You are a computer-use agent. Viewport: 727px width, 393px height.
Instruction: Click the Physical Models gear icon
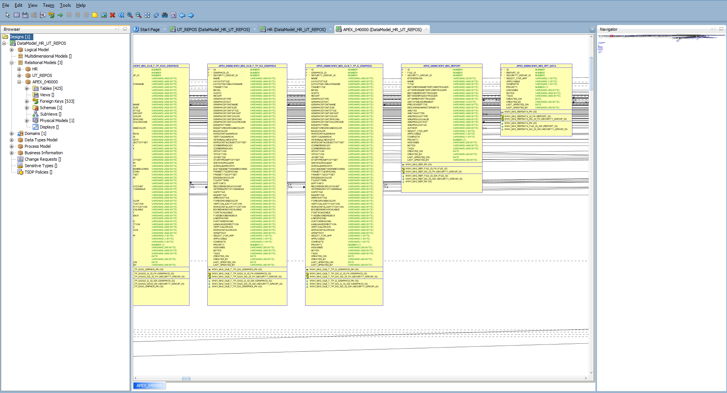click(x=36, y=121)
